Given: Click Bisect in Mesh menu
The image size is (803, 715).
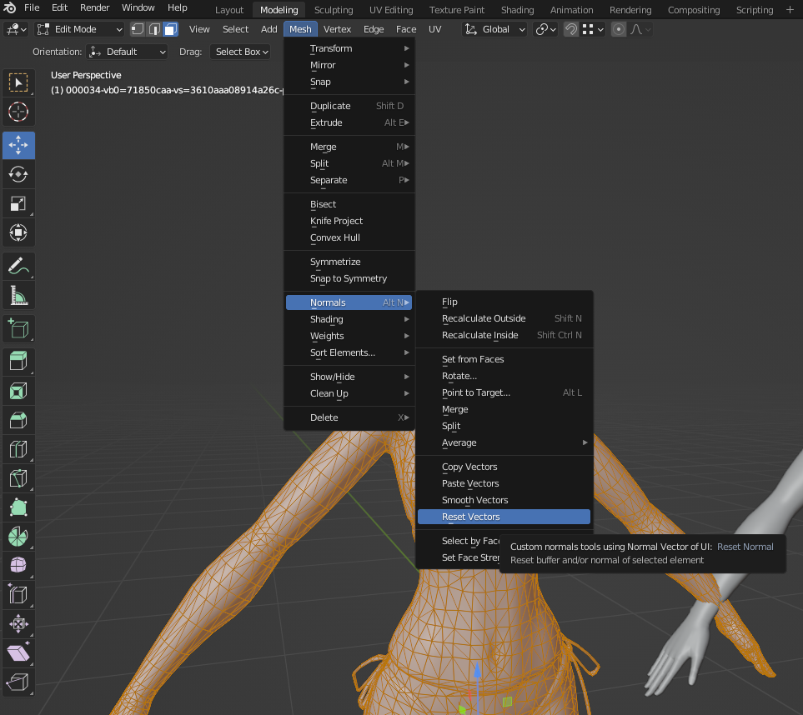Looking at the screenshot, I should click(x=349, y=204).
